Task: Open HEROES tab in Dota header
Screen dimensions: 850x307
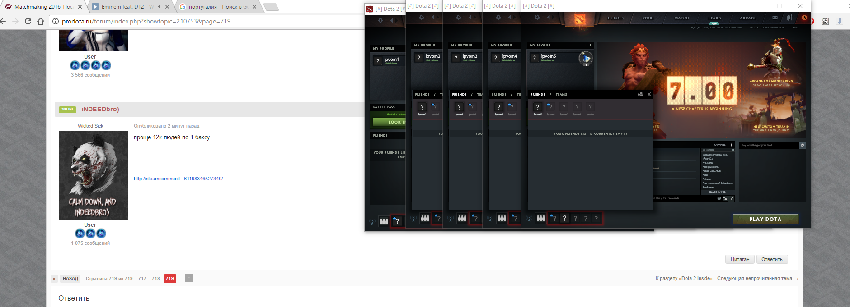Action: (x=615, y=18)
